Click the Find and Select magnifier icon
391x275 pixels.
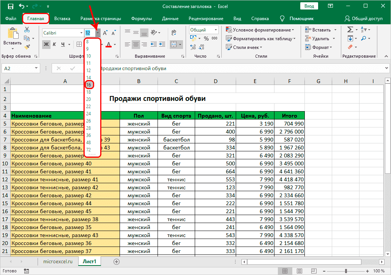(x=363, y=39)
